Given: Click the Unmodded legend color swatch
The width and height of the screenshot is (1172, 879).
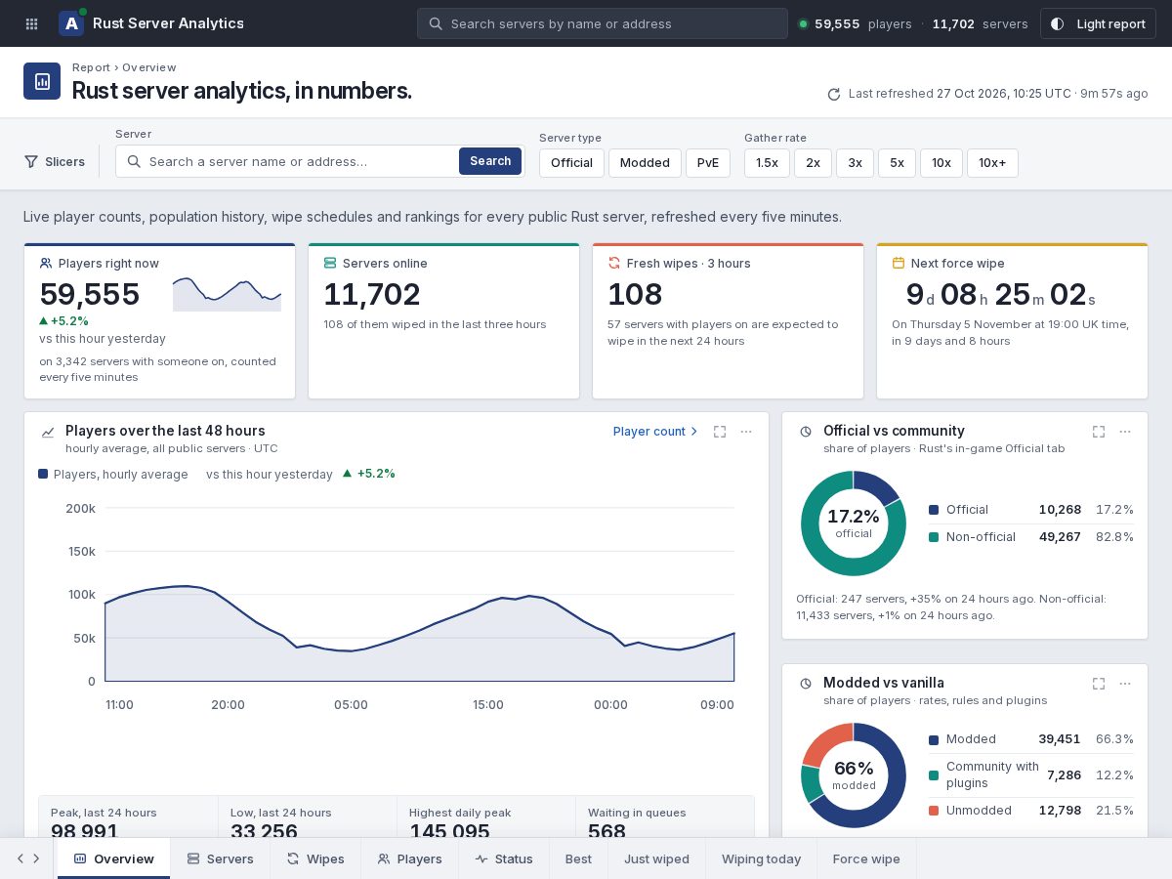Looking at the screenshot, I should click(x=934, y=811).
